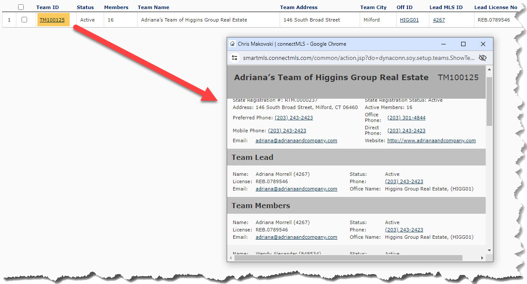The width and height of the screenshot is (527, 284).
Task: Click the Active Members: 16 text
Action: (388, 107)
